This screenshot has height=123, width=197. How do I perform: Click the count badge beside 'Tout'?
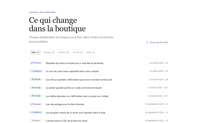38,52
